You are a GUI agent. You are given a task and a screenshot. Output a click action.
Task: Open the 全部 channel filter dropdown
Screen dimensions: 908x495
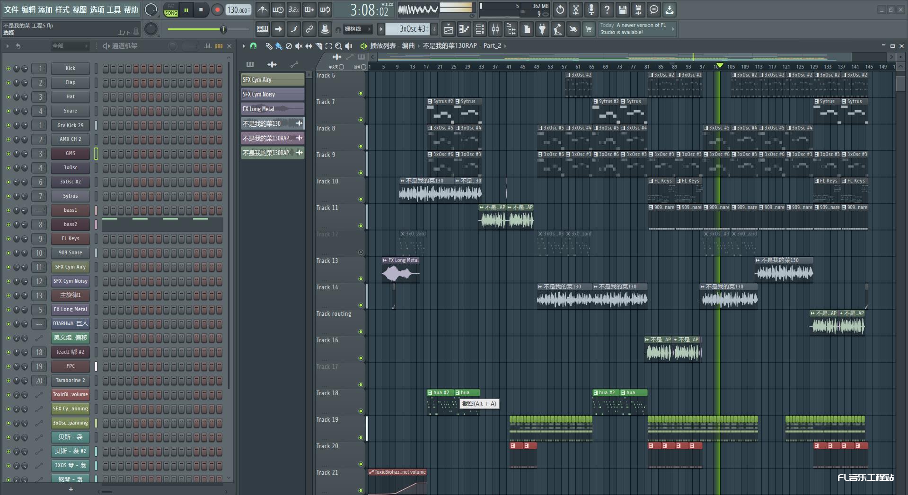(x=70, y=46)
